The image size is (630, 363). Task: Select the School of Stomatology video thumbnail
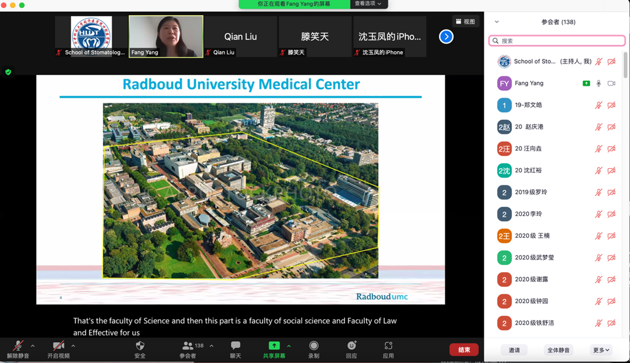point(91,36)
